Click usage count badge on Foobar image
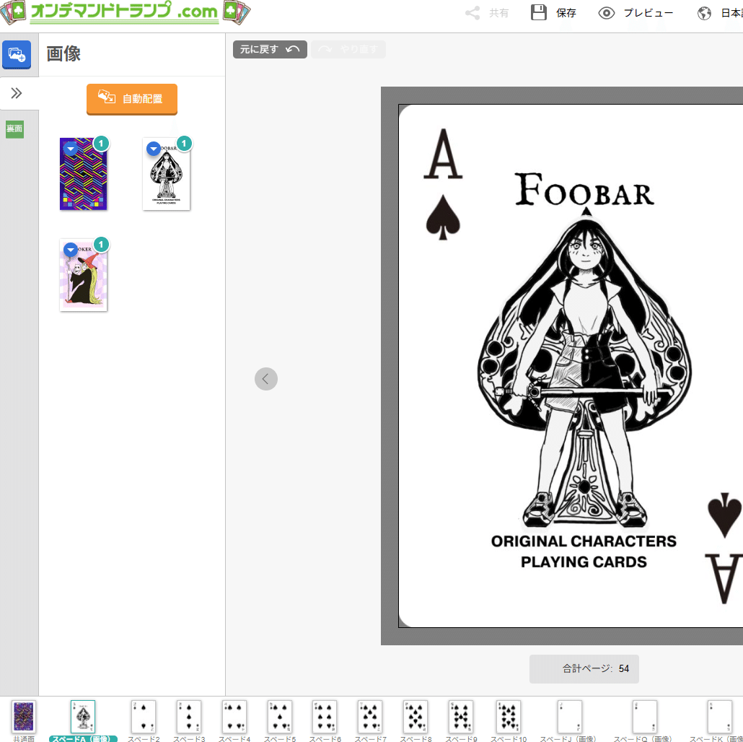Viewport: 743px width, 742px height. click(184, 143)
